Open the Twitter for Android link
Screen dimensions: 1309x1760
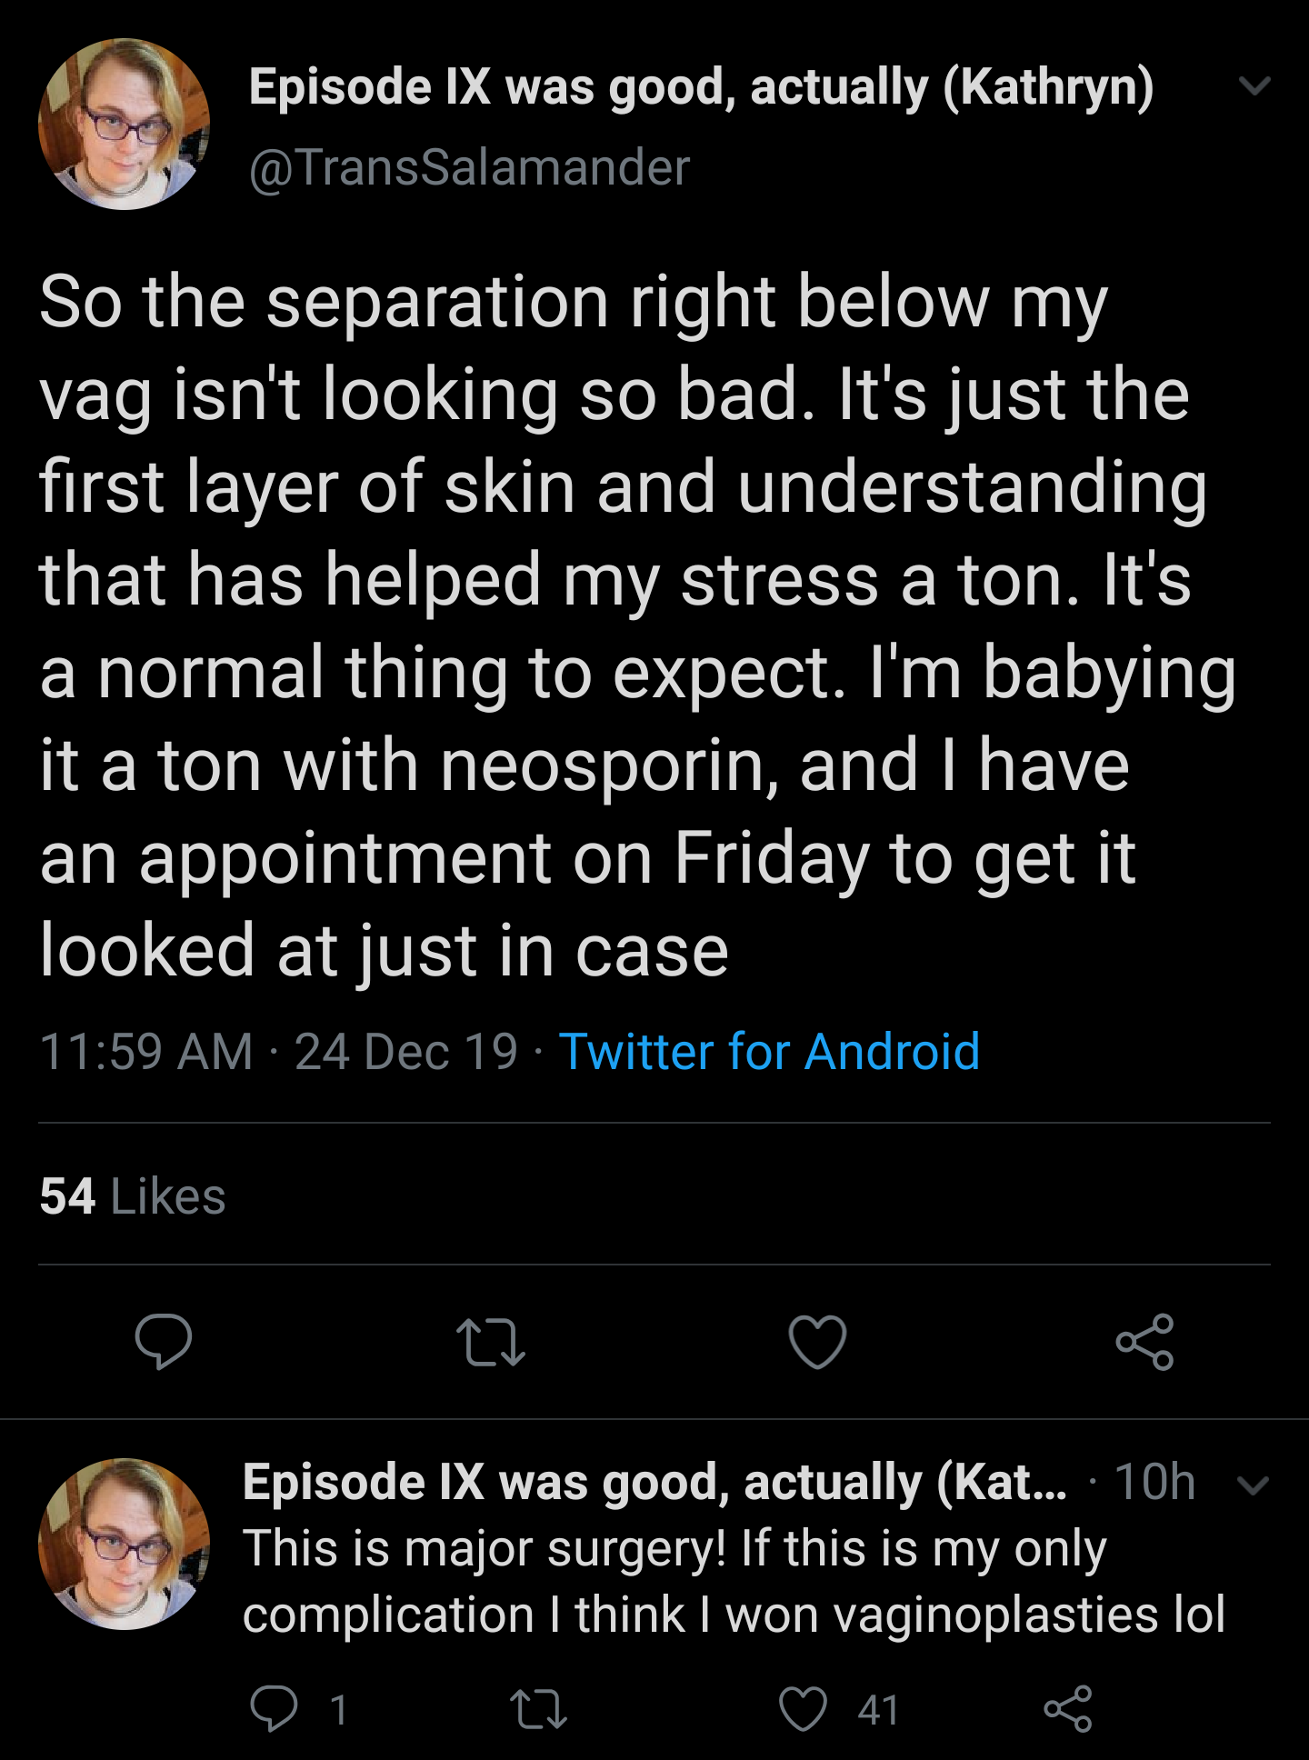coord(769,1052)
